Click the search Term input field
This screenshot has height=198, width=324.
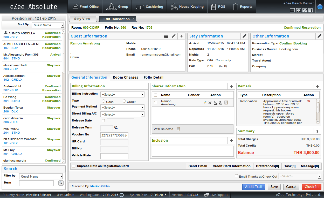36,183
